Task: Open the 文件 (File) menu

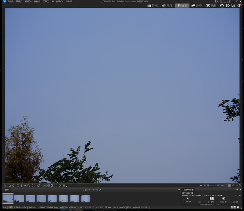Action: pos(10,2)
